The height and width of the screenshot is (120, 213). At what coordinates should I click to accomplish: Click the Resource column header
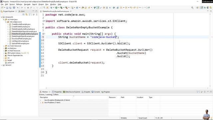click(x=112, y=97)
